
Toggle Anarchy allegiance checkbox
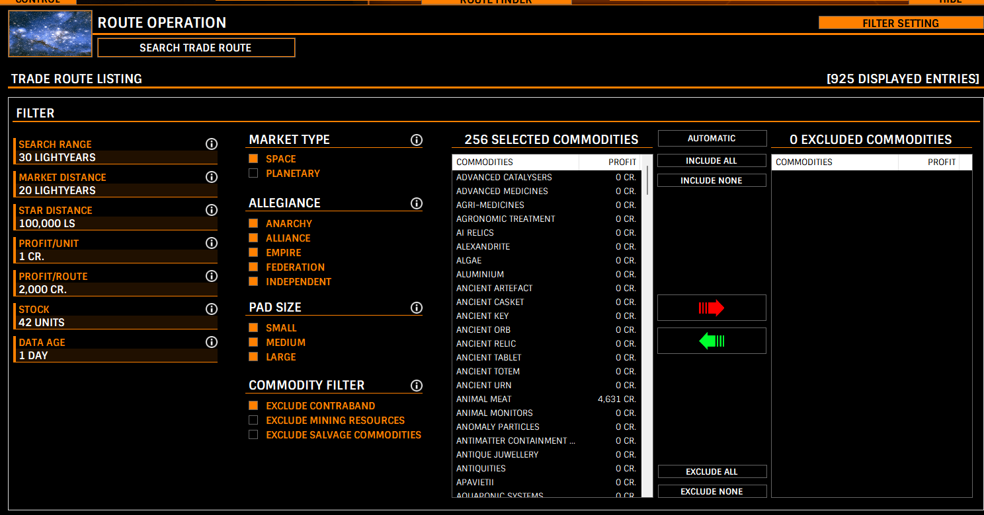[253, 223]
